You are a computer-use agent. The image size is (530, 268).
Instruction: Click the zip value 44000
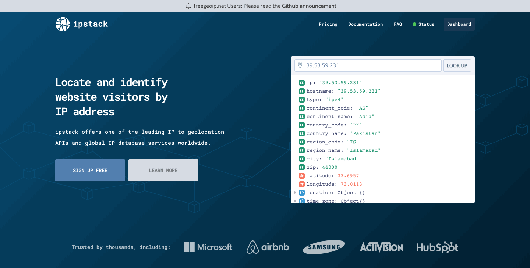[330, 167]
